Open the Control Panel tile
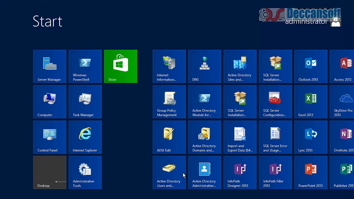This screenshot has height=199, width=354. (50, 137)
